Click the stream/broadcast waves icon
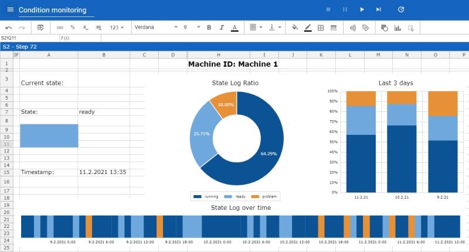 (352, 28)
